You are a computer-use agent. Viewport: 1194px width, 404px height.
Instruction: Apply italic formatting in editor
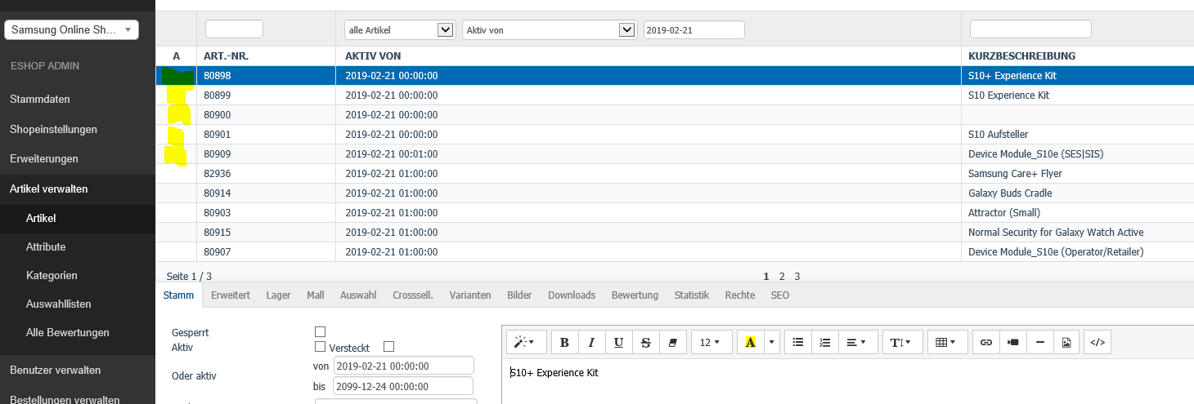[591, 343]
